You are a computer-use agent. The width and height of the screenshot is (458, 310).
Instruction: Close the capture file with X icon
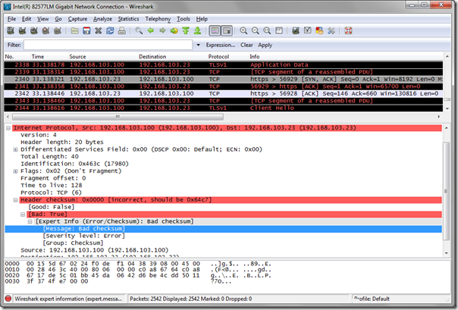(x=98, y=30)
